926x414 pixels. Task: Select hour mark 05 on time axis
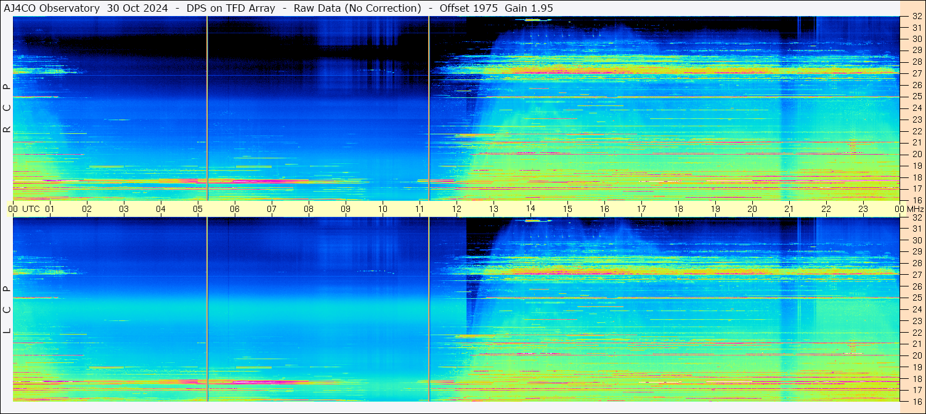click(x=198, y=209)
